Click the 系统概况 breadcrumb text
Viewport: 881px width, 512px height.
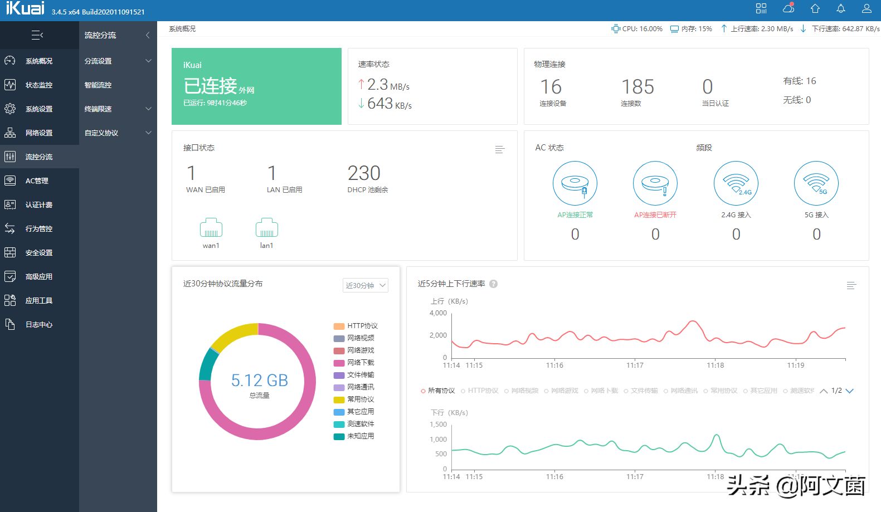(x=182, y=28)
